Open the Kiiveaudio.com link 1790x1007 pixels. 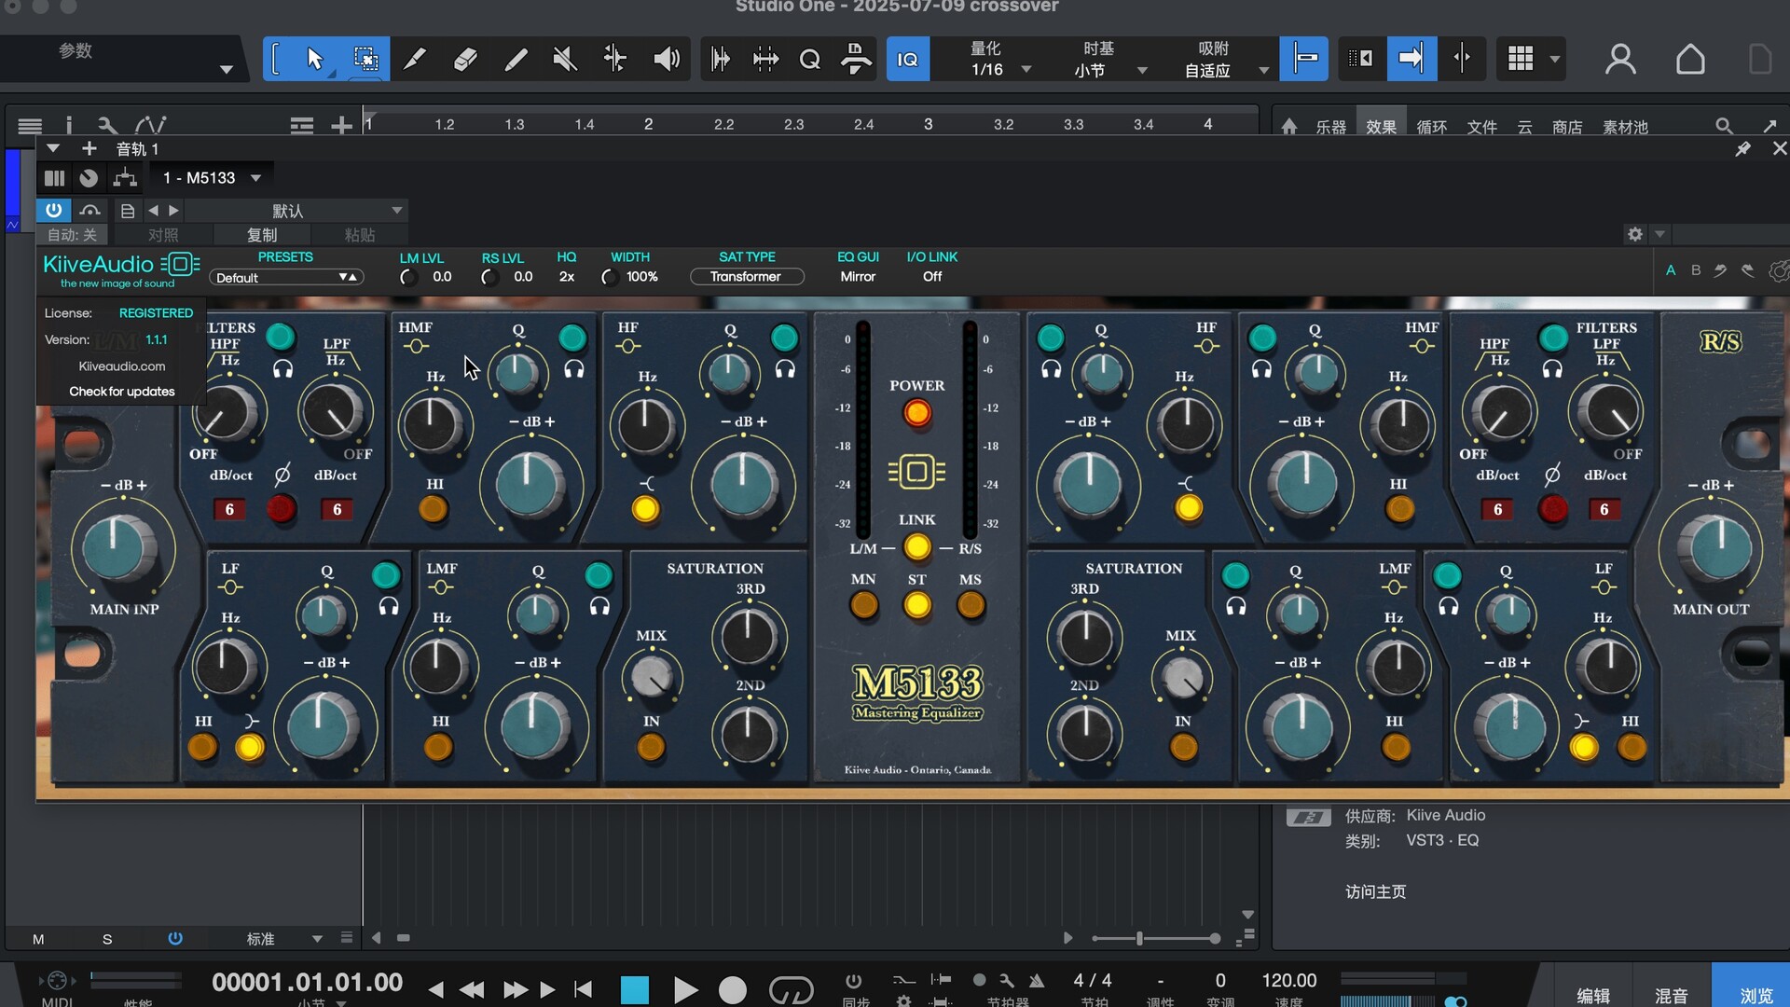pyautogui.click(x=122, y=366)
